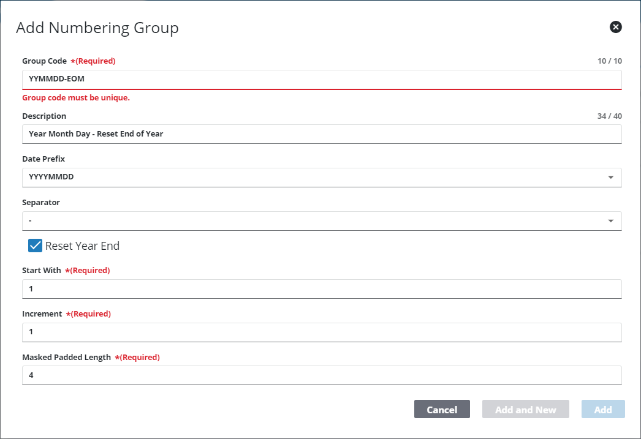Click the Increment value field
Image resolution: width=641 pixels, height=439 pixels.
(x=322, y=331)
